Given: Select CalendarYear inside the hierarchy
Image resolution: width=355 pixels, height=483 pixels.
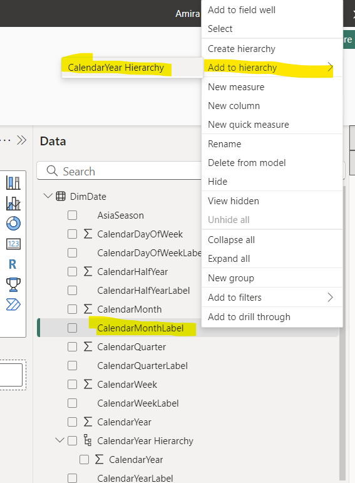Looking at the screenshot, I should click(136, 460).
